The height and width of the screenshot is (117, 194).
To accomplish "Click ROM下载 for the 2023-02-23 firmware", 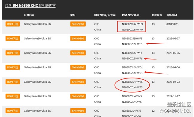I will click(13, 82).
